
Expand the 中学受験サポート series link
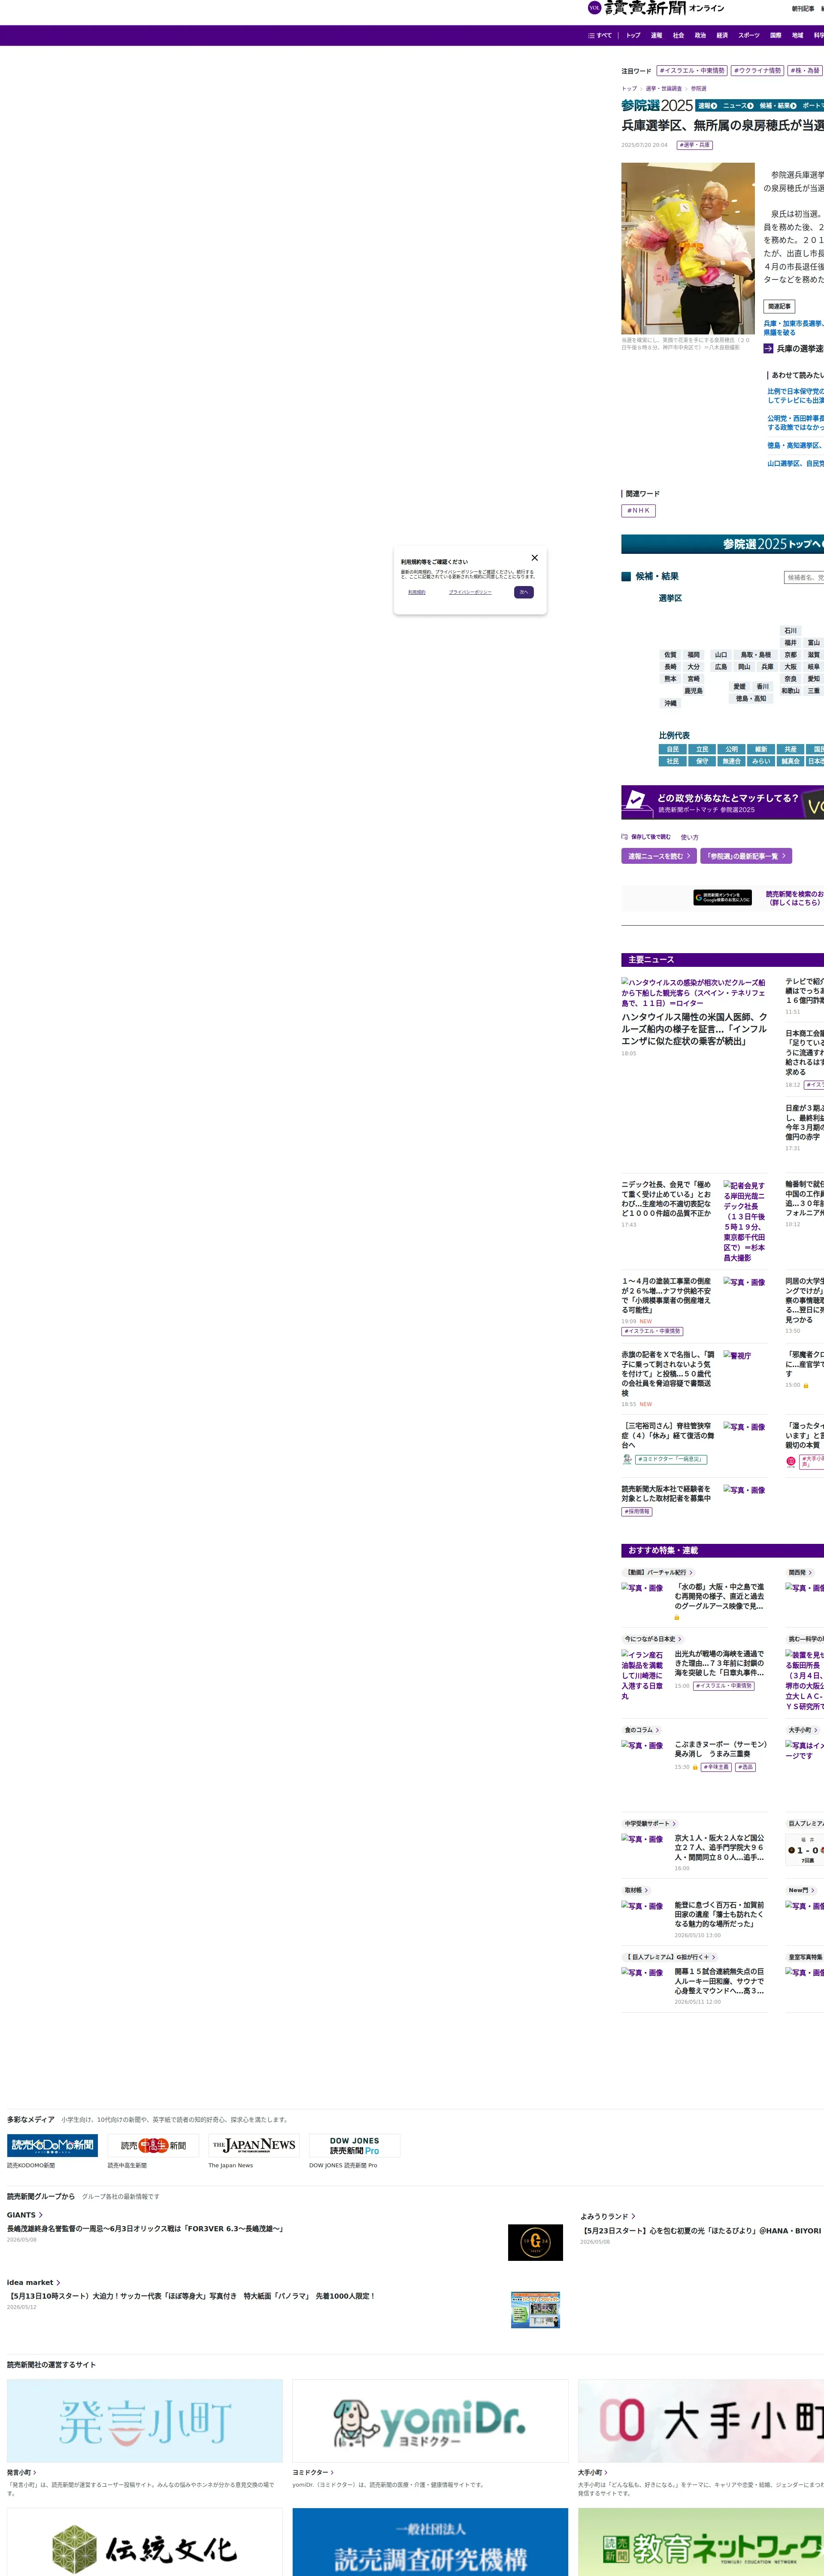point(650,1824)
